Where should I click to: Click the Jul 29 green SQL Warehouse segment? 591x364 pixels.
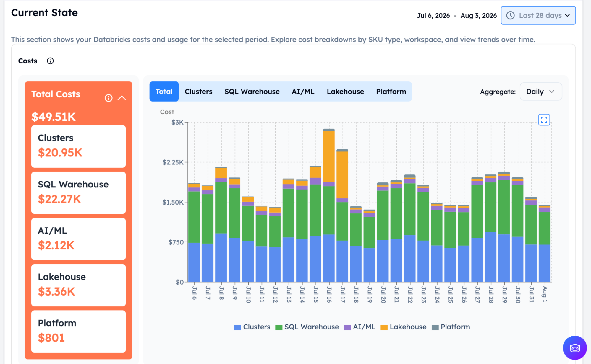point(504,207)
